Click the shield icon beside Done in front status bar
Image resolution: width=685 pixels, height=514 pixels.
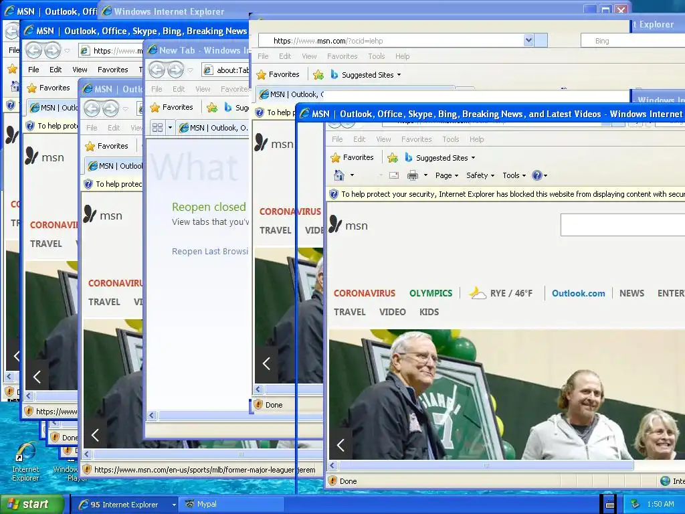[x=332, y=481]
